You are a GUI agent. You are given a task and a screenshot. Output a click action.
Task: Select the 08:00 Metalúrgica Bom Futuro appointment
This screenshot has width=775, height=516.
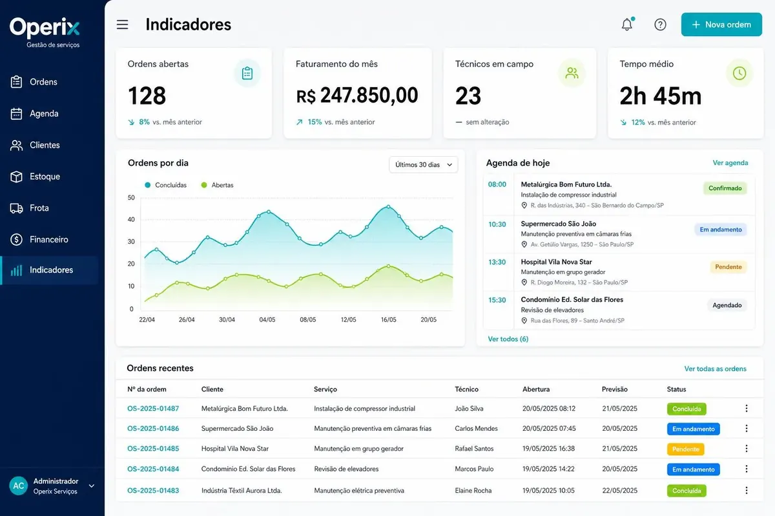[x=619, y=195]
